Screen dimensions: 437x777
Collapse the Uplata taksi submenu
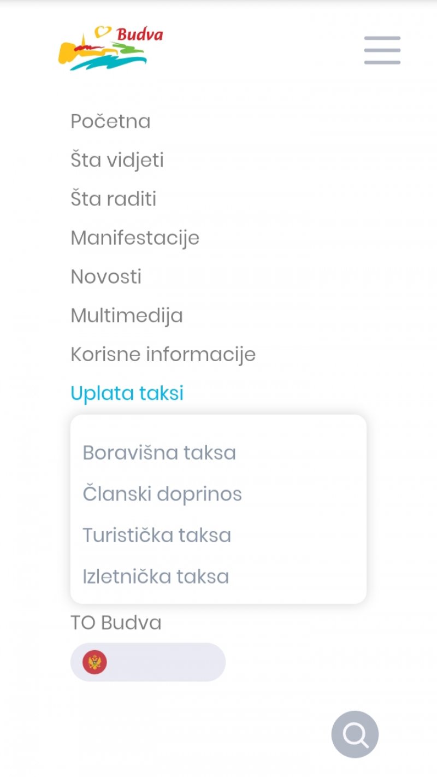pyautogui.click(x=127, y=393)
